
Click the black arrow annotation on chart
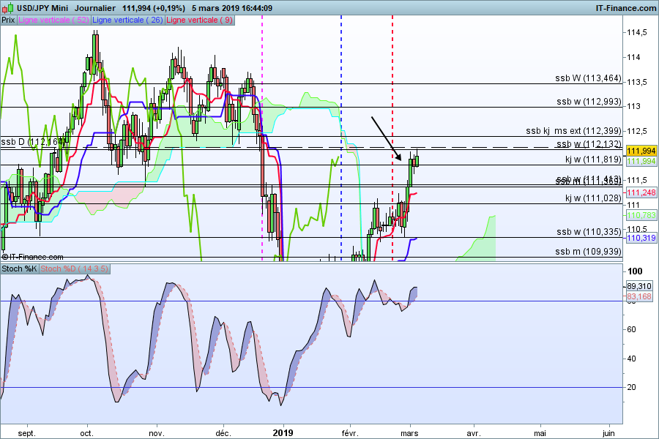click(386, 138)
